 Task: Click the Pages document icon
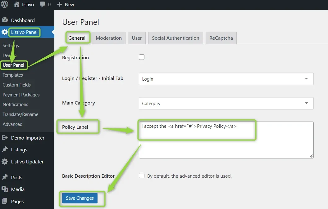pyautogui.click(x=5, y=201)
